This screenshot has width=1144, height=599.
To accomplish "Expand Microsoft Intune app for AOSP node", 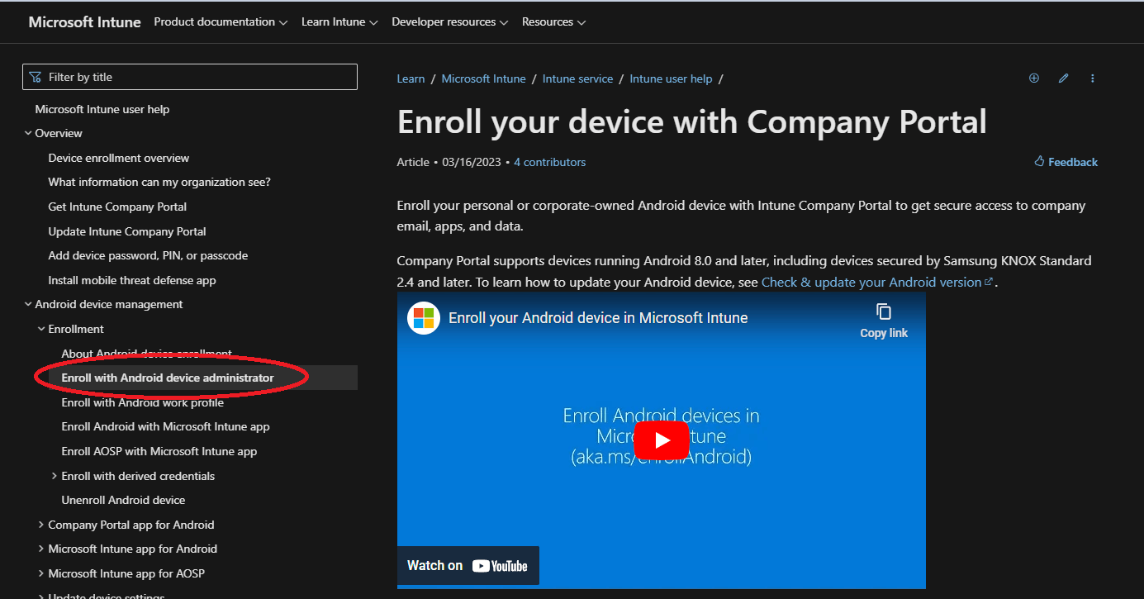I will [41, 573].
